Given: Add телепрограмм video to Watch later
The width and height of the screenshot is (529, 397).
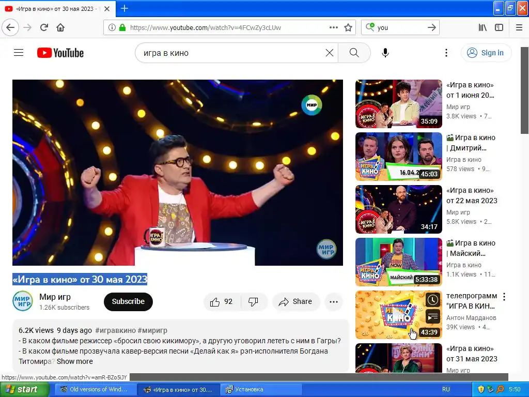Looking at the screenshot, I should click(433, 300).
